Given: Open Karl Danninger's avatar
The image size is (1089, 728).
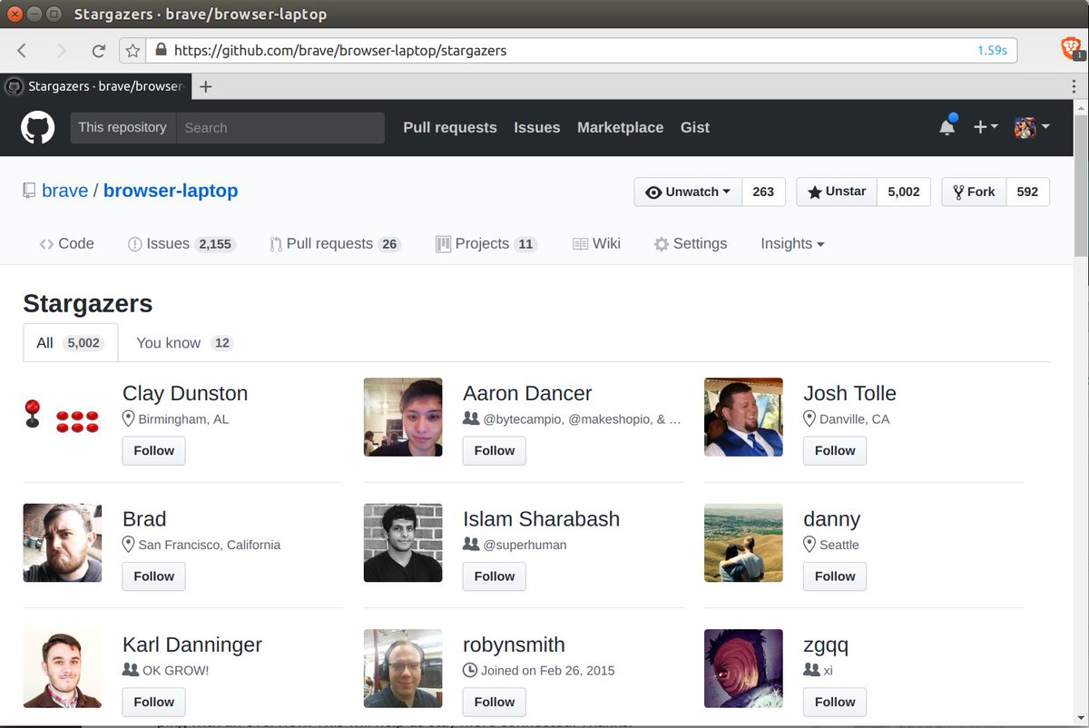Looking at the screenshot, I should (62, 669).
